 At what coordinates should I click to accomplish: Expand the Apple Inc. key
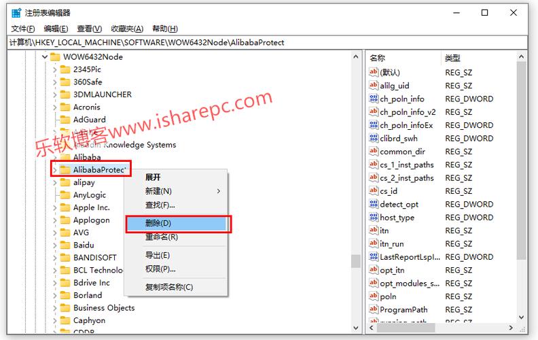[x=55, y=208]
